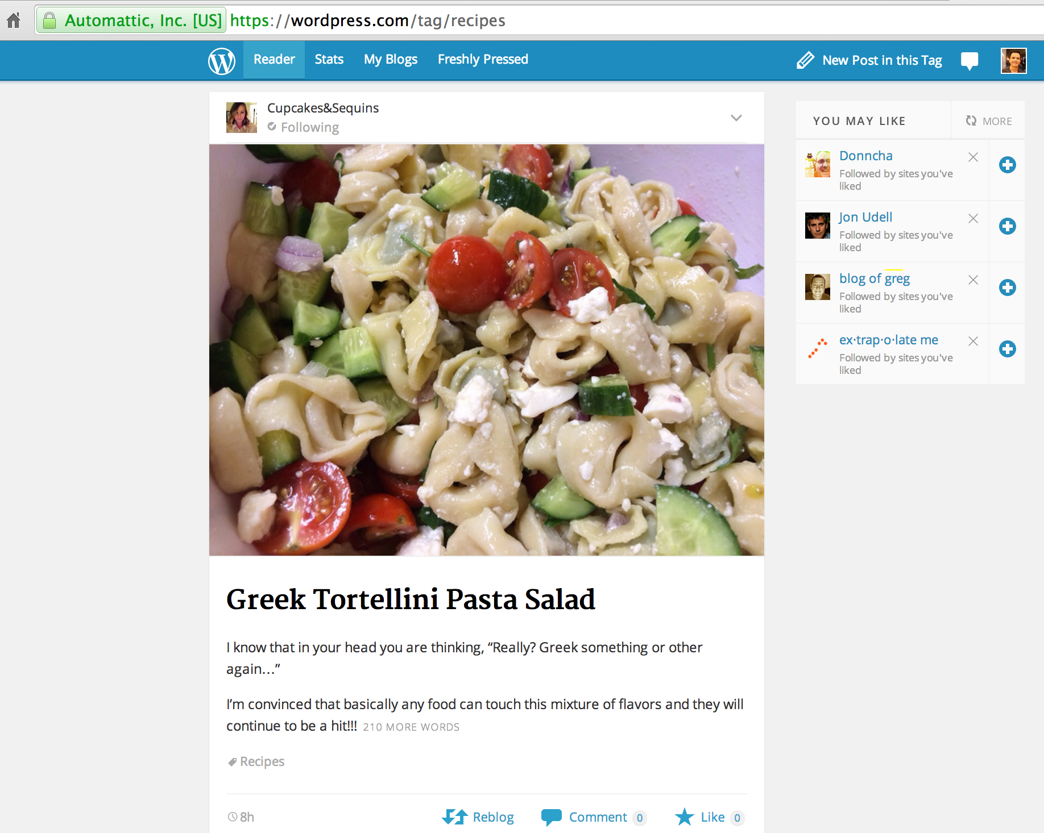Click the pencil New Post icon
1044x833 pixels.
click(x=805, y=60)
